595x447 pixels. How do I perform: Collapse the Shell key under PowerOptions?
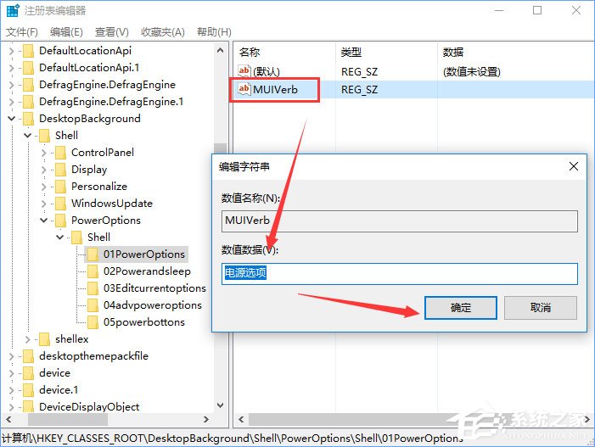coord(60,237)
